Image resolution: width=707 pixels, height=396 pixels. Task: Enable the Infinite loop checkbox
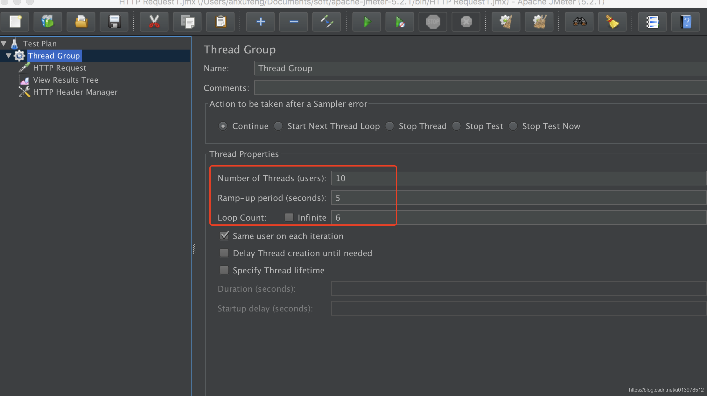coord(289,217)
